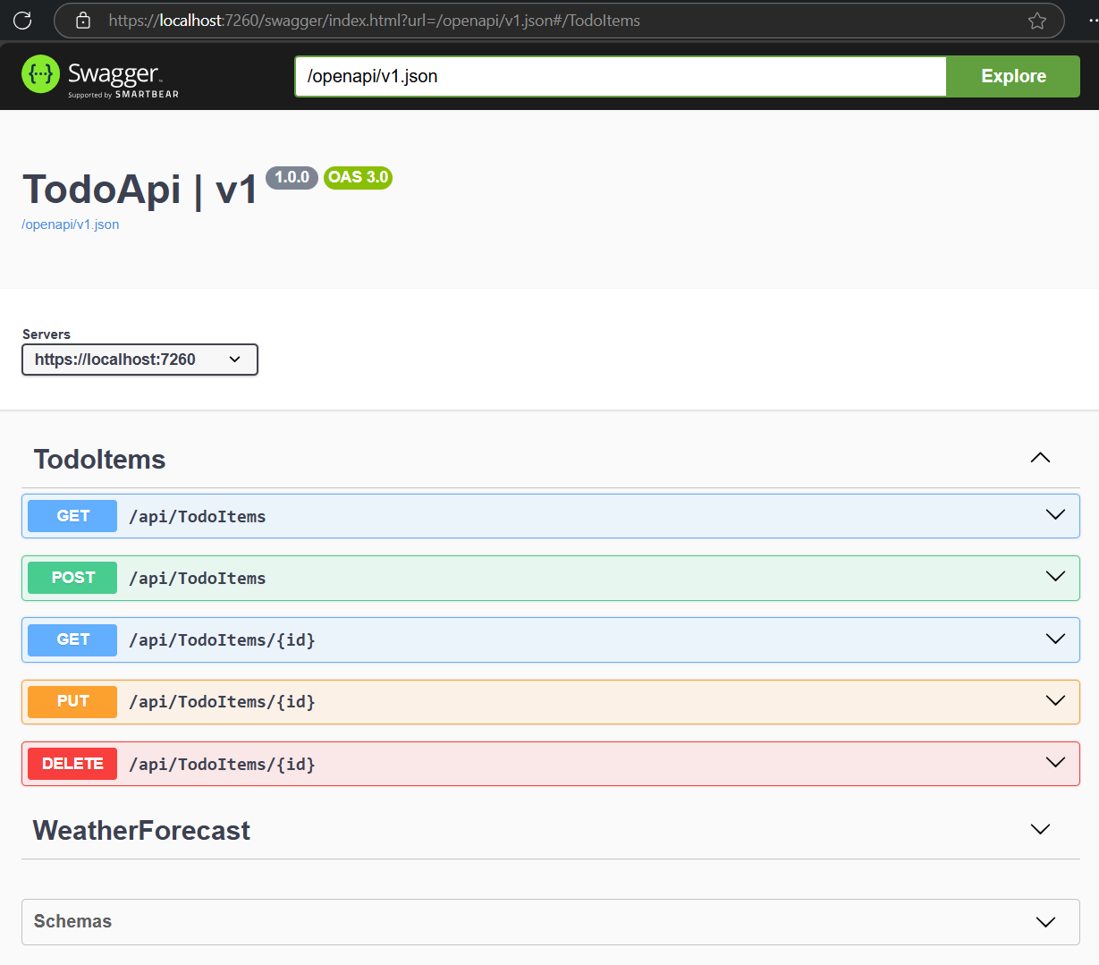The width and height of the screenshot is (1099, 965).
Task: Collapse the TodoItems section
Action: 1039,457
